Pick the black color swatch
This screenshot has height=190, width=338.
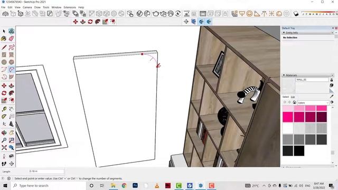click(x=299, y=150)
